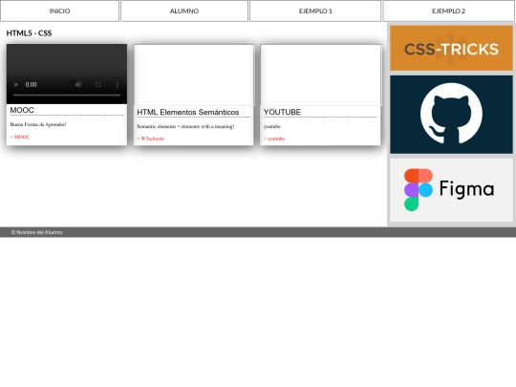Follow the W3schools link
The height and width of the screenshot is (387, 516).
150,139
